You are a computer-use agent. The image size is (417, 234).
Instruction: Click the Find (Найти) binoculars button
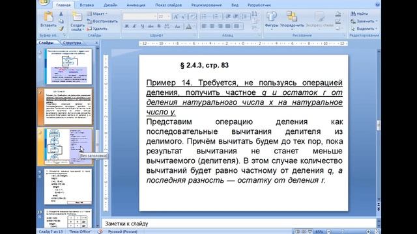(359, 14)
